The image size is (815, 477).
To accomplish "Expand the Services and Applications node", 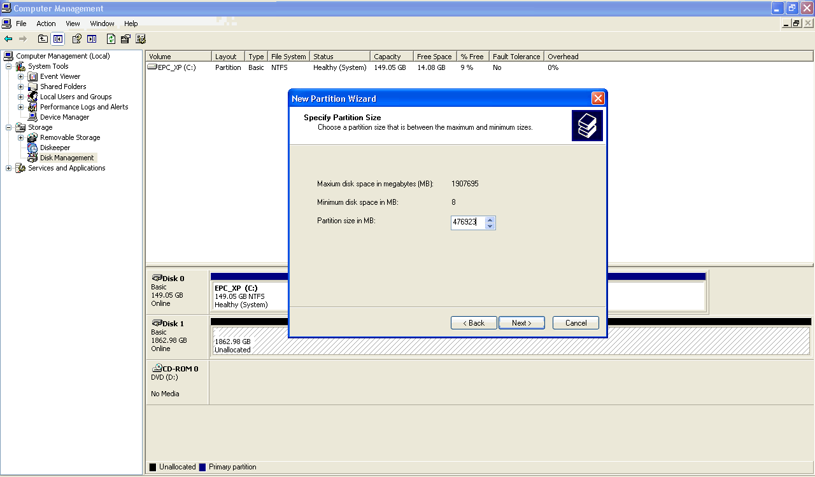I will [9, 168].
